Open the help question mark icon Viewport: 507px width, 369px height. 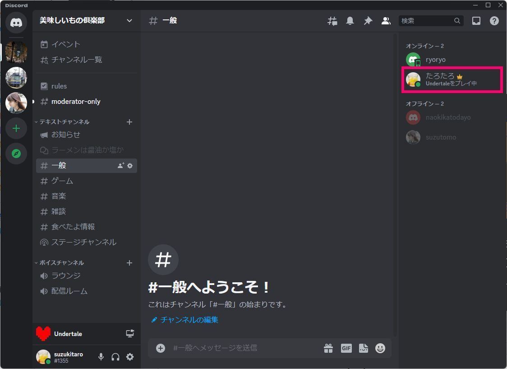click(x=494, y=21)
